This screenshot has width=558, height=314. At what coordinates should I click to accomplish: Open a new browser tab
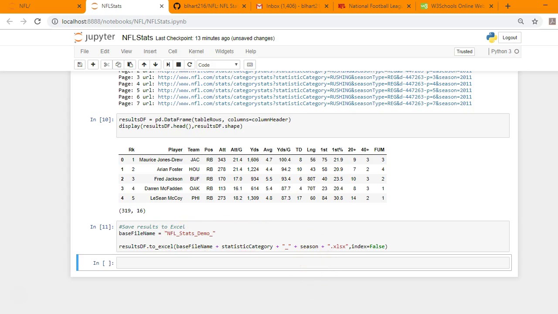coord(507,6)
